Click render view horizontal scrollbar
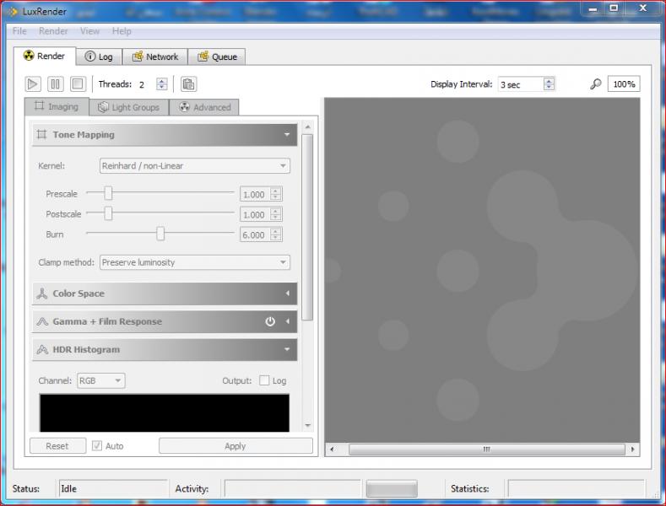The image size is (666, 506). [x=487, y=449]
